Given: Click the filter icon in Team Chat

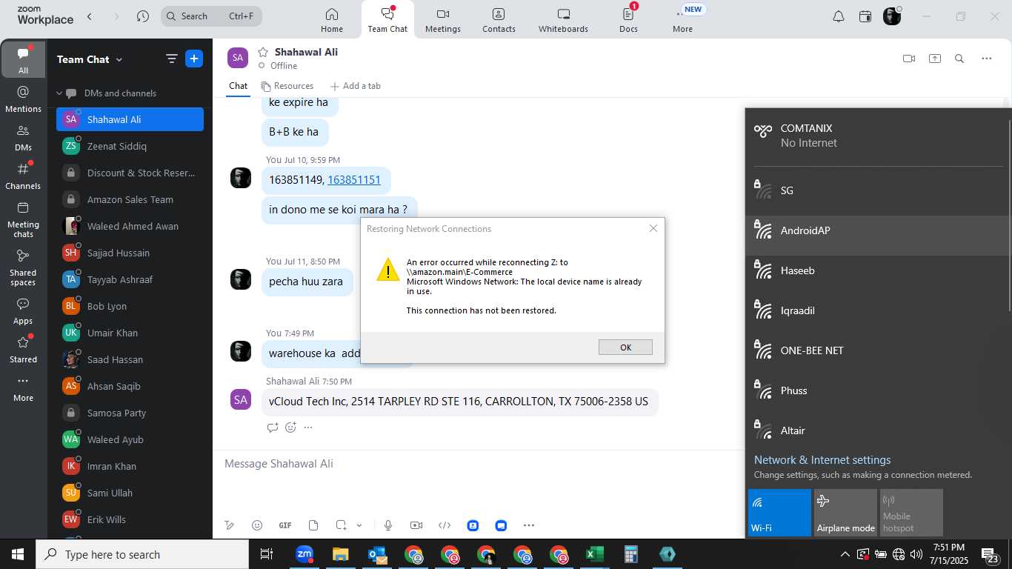Looking at the screenshot, I should pos(171,59).
